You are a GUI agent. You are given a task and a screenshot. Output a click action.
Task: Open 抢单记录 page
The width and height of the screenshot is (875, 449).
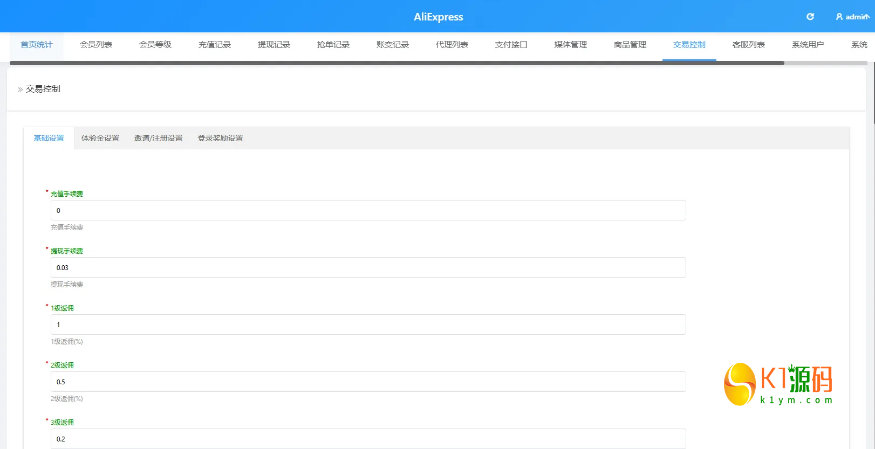(x=333, y=45)
